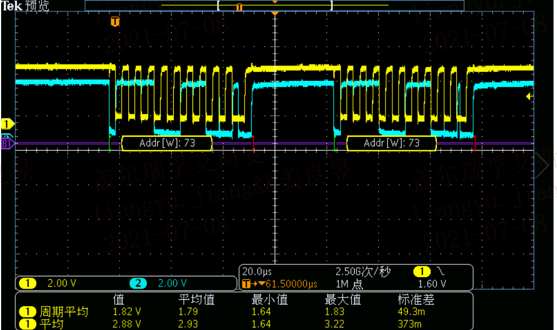
Task: Click the 1.82 V measurement value
Action: (127, 312)
